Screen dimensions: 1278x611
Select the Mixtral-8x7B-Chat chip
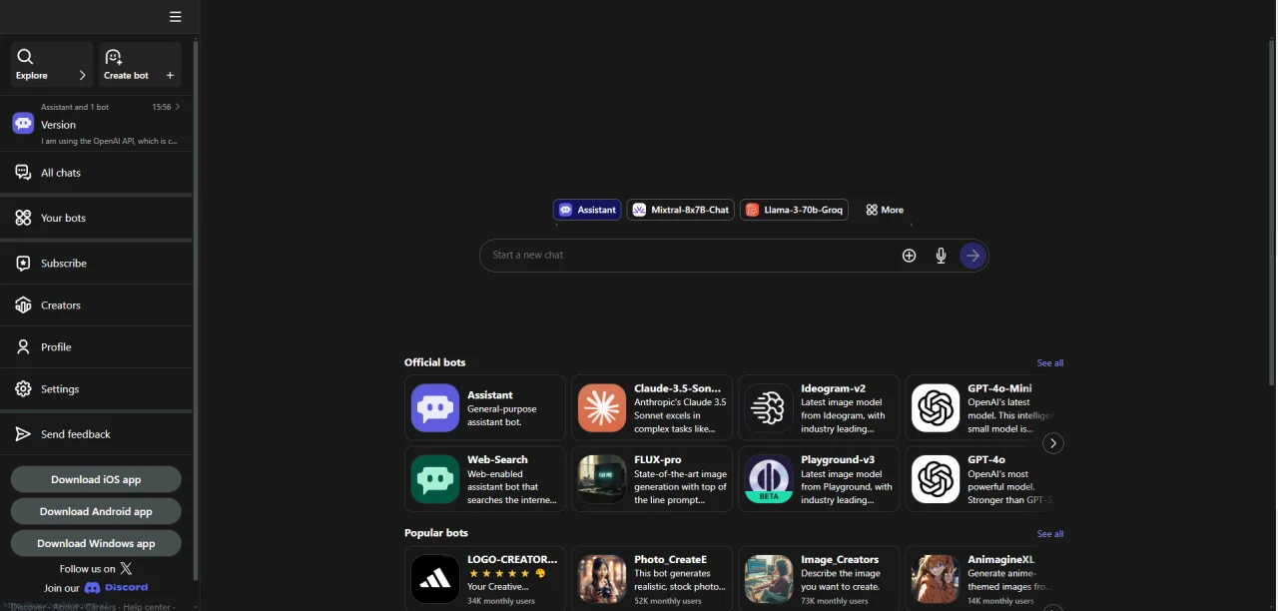click(x=681, y=210)
